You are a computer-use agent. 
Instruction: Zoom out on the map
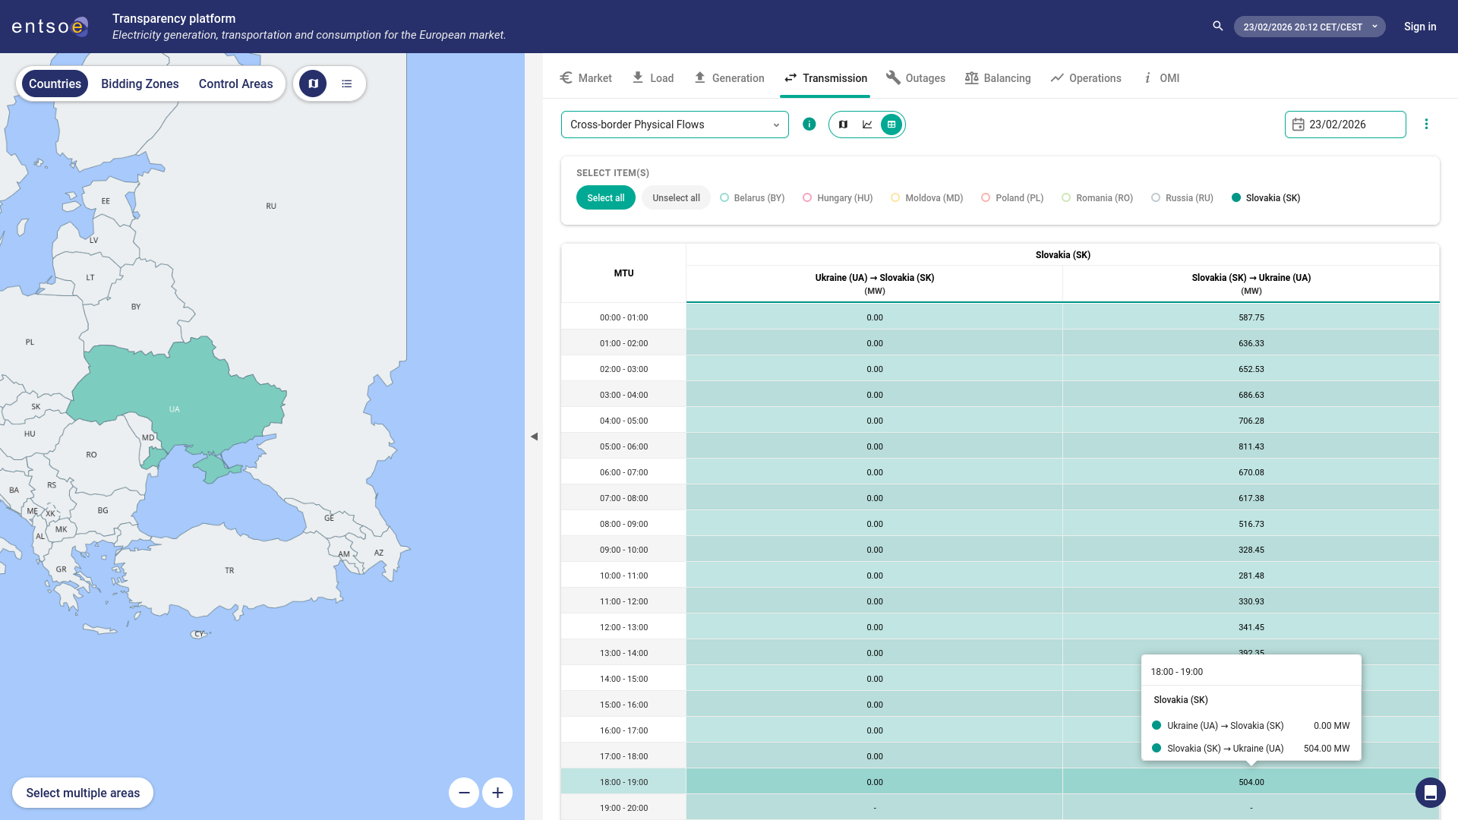point(464,793)
